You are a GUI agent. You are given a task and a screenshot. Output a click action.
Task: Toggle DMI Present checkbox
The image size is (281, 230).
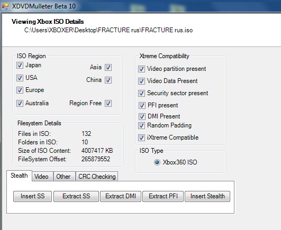(x=142, y=116)
